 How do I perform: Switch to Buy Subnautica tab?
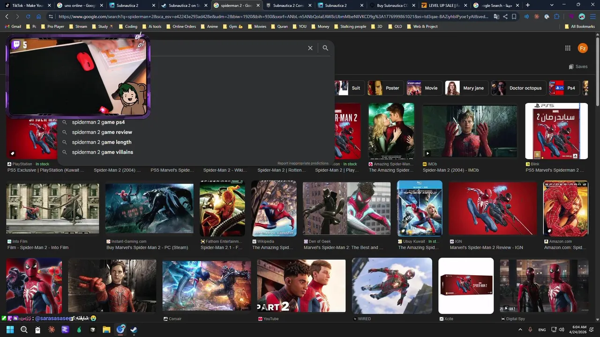[391, 5]
